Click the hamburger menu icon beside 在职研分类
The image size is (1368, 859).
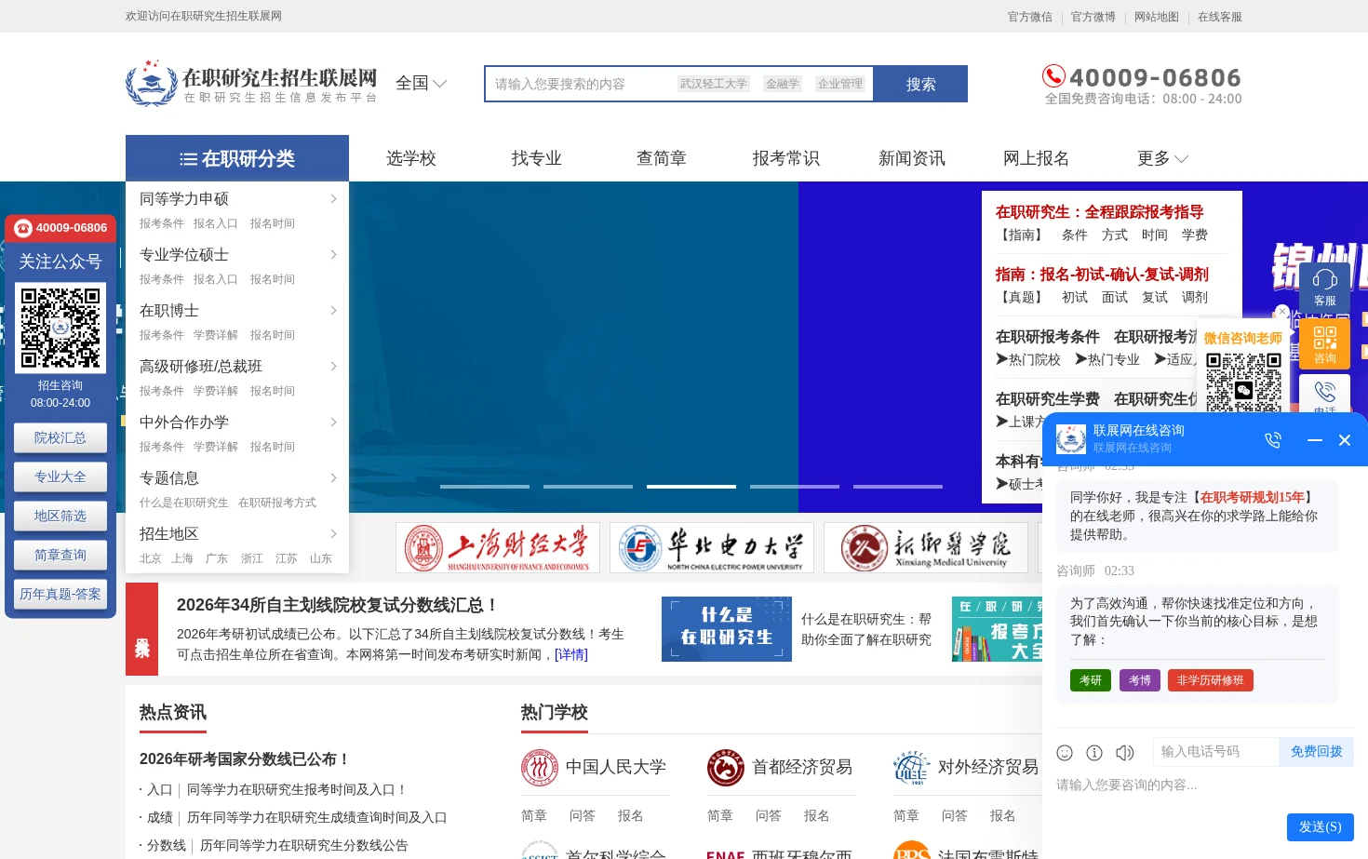188,159
